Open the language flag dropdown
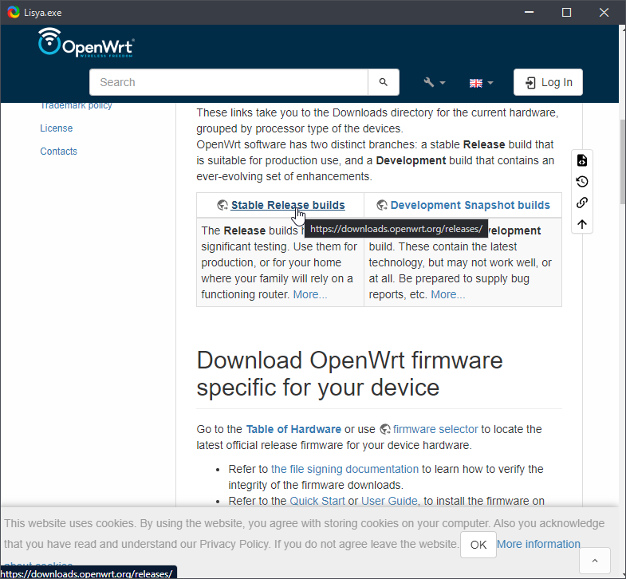 point(481,83)
